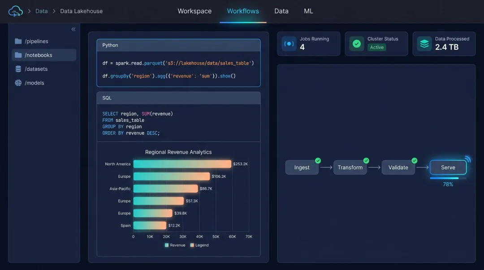Click the North America revenue bar

(182, 164)
